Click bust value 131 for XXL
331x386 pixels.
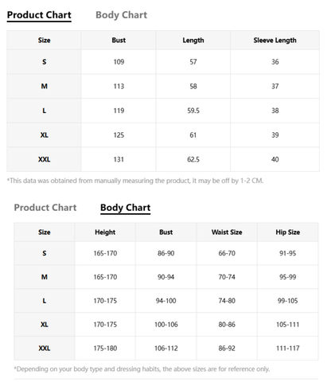119,159
